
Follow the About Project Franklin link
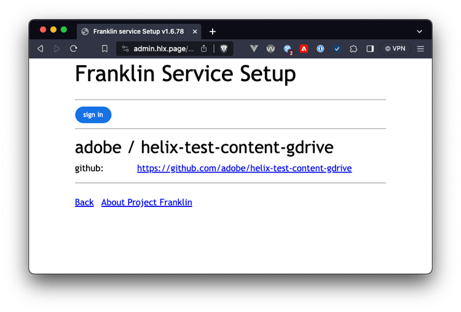[x=147, y=203]
